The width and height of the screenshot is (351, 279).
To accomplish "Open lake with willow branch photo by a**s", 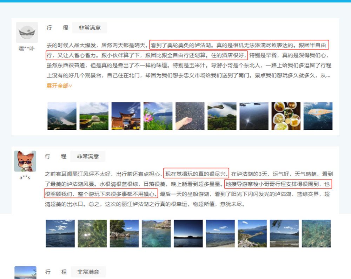I will tap(284, 233).
